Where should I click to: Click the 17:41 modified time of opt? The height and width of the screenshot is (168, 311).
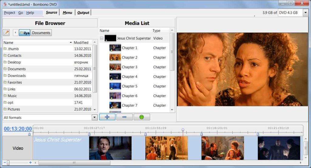[78, 103]
